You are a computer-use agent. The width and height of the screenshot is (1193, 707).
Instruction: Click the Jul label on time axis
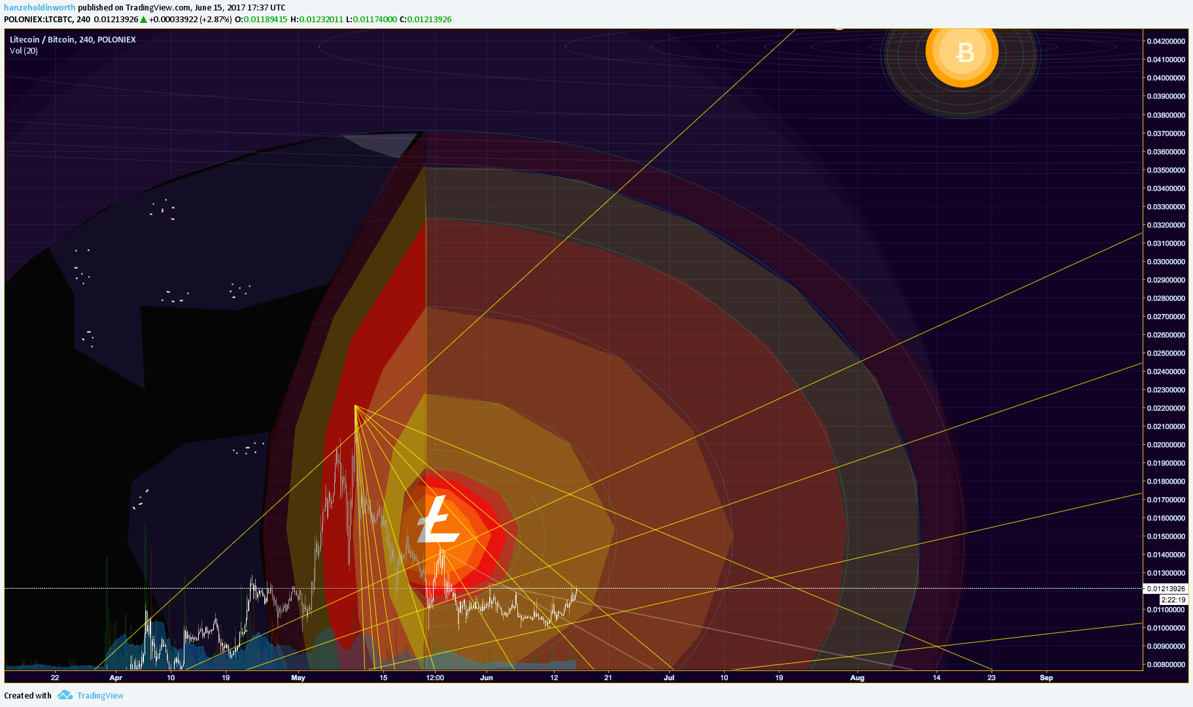(x=669, y=678)
